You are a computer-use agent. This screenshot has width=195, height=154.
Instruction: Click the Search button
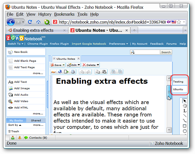point(166,52)
